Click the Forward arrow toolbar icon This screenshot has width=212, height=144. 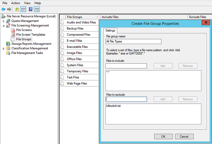point(9,9)
